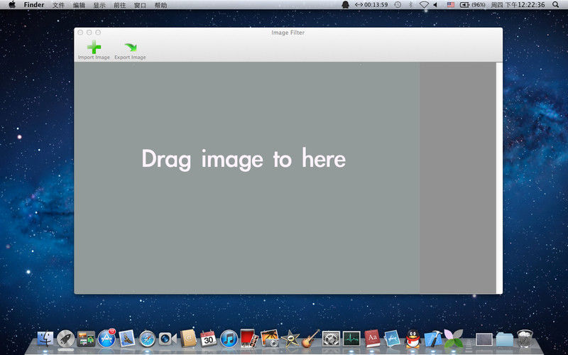The height and width of the screenshot is (355, 568).
Task: Open the blue folder stack in Dock
Action: [505, 339]
